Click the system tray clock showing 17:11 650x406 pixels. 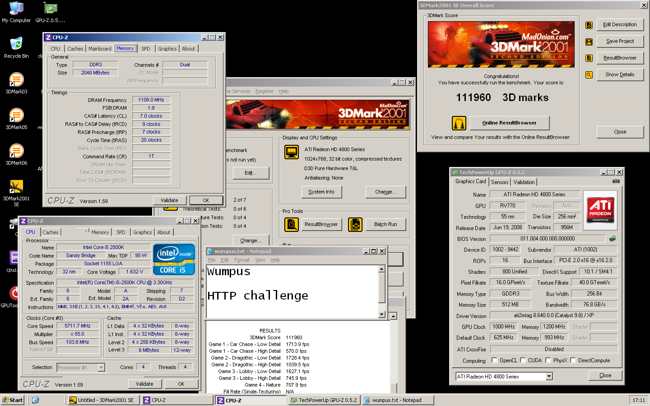[x=639, y=400]
